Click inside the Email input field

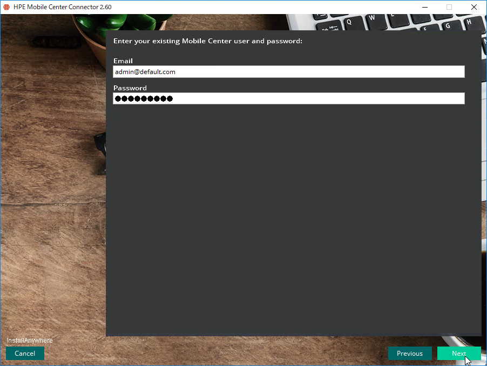click(288, 72)
